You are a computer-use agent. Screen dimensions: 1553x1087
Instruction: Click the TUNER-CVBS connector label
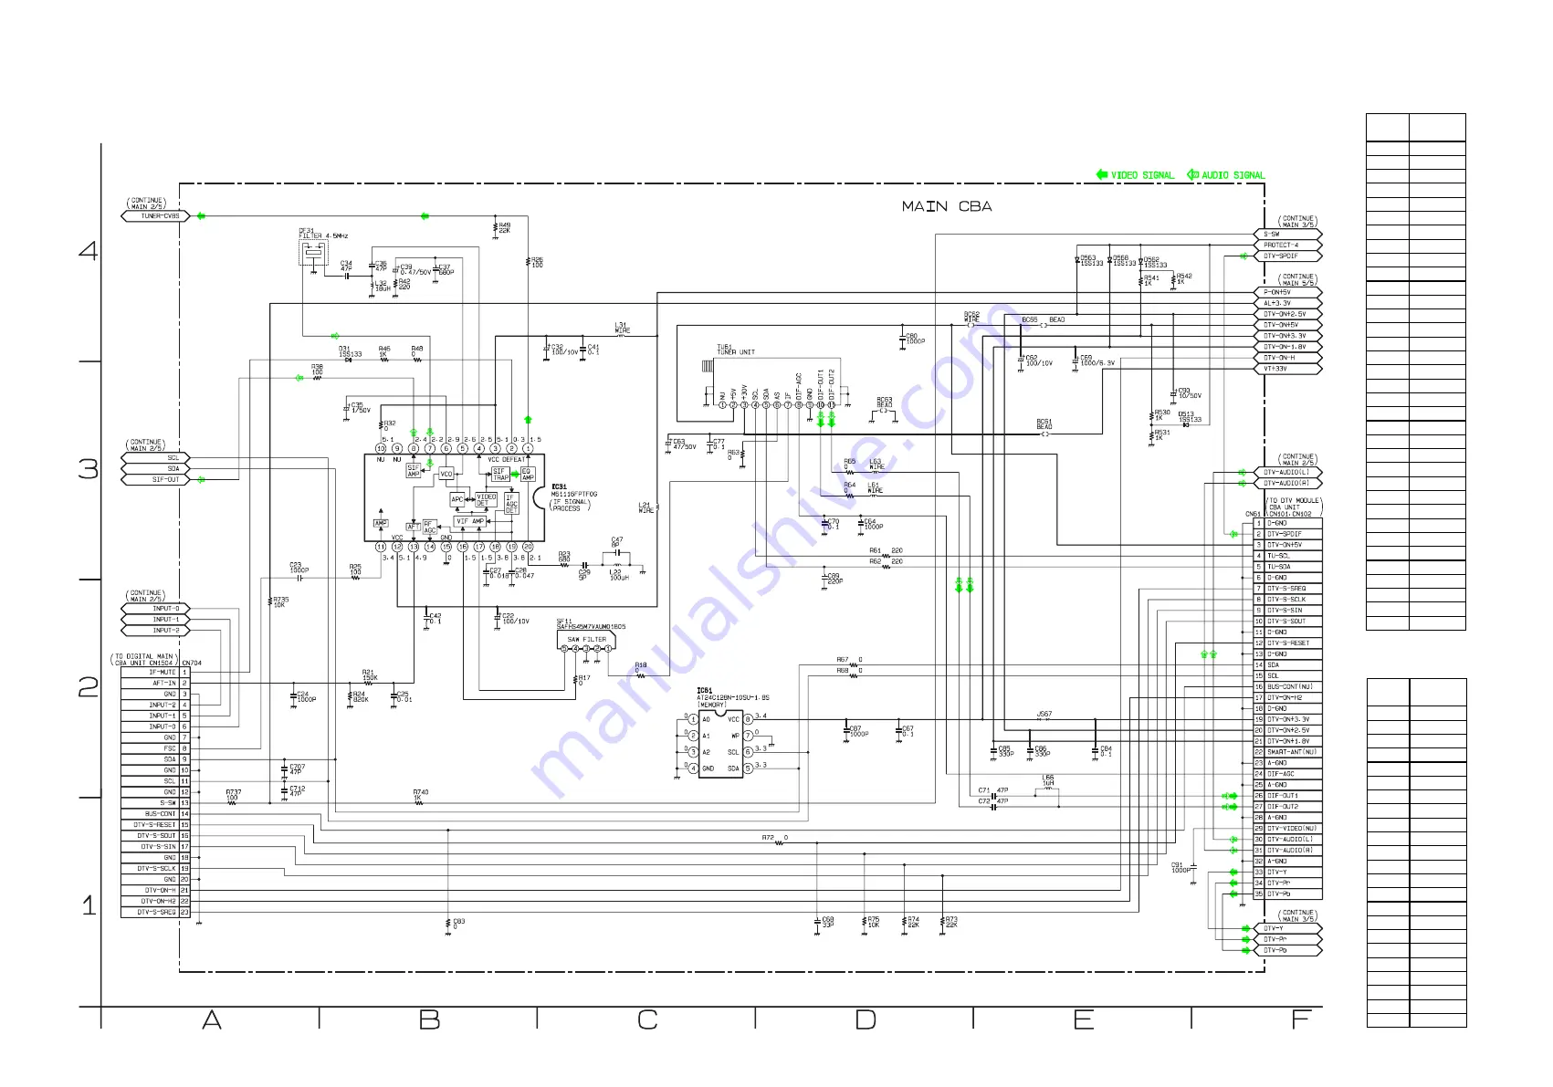159,216
